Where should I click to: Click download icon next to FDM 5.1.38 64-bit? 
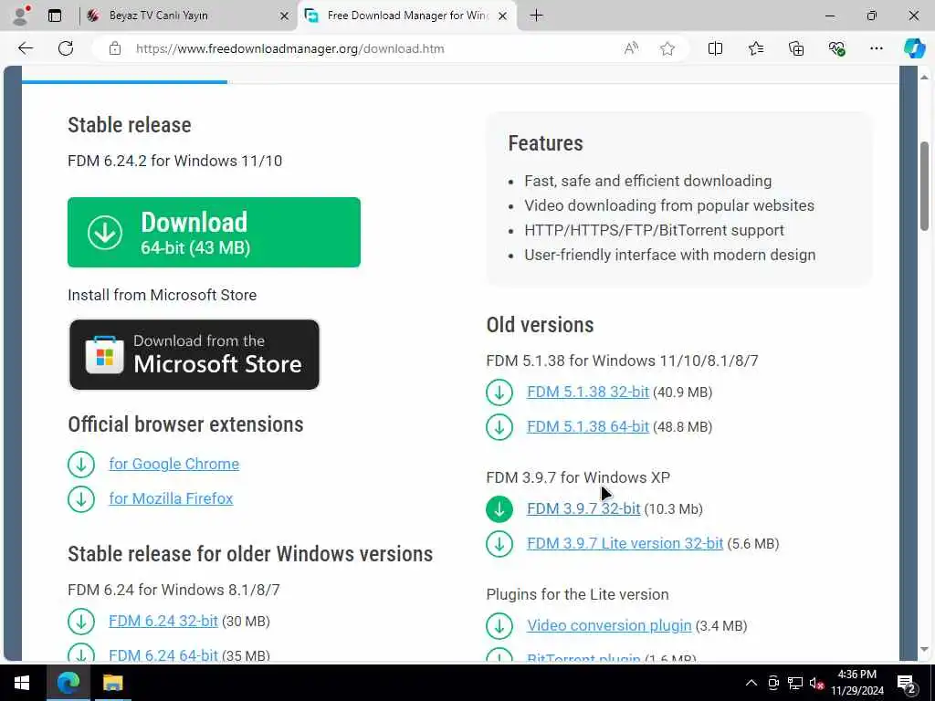tap(499, 427)
